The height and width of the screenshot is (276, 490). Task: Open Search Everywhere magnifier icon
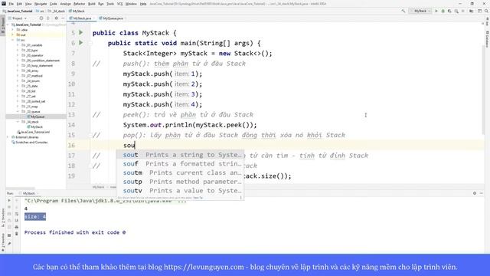pos(487,11)
